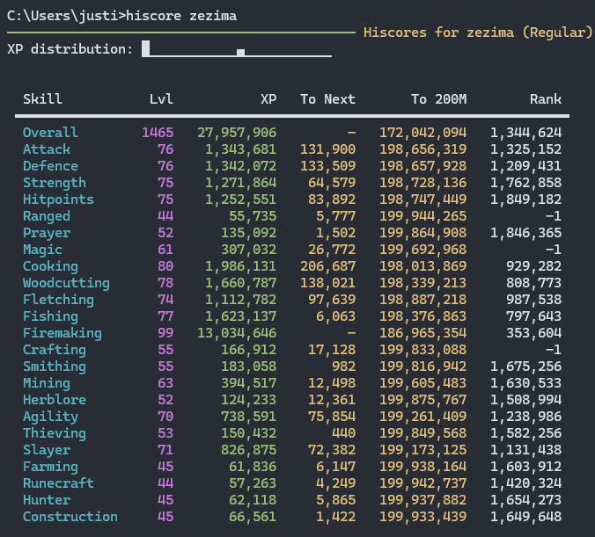595x537 pixels.
Task: Select the 'Defence' skill name
Action: click(x=50, y=166)
